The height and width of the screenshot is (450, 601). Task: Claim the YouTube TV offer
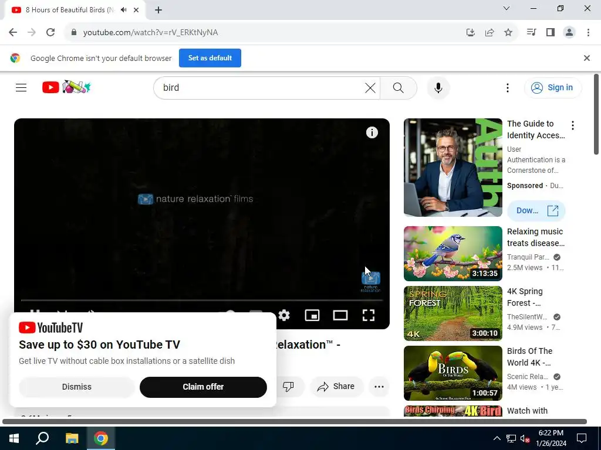click(203, 387)
